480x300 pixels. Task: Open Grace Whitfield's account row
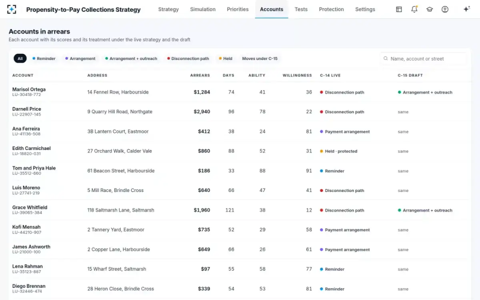coord(240,210)
